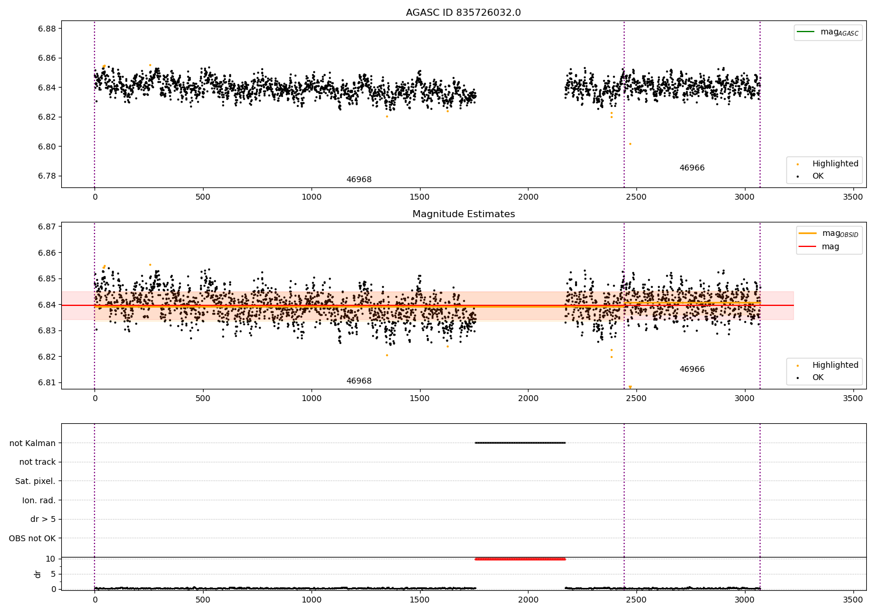
Task: Click the 'dr > 5' row label
Action: coord(43,520)
